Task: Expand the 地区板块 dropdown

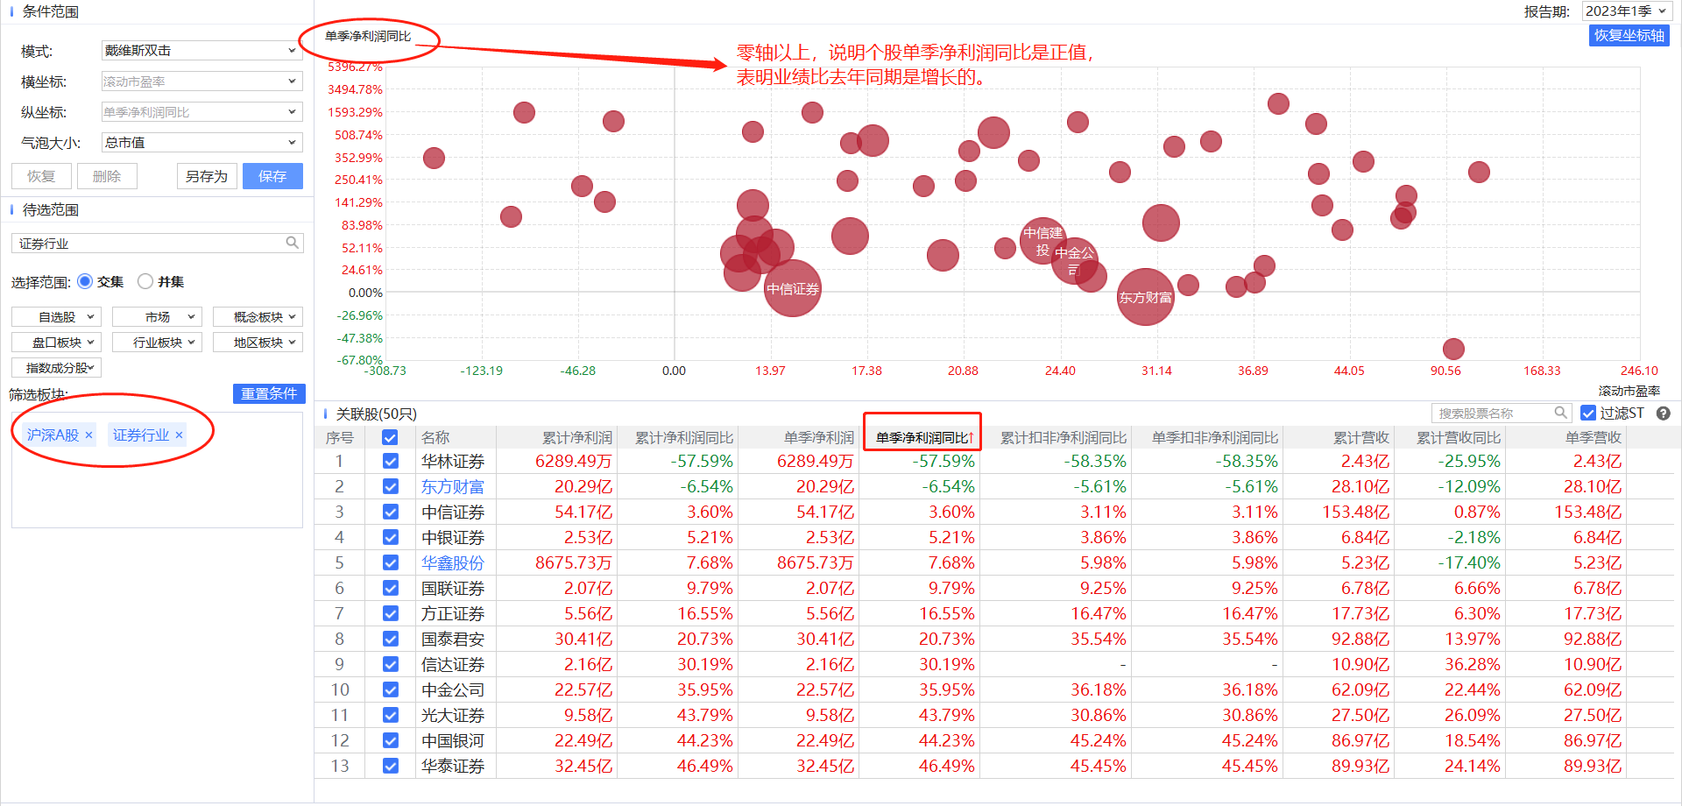Action: 258,342
